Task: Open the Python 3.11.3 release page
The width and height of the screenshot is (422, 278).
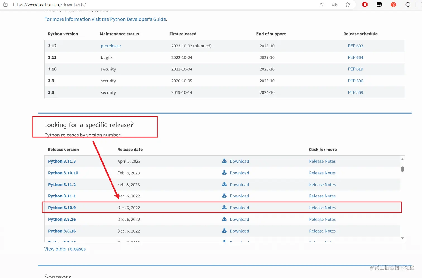Action: pos(62,161)
